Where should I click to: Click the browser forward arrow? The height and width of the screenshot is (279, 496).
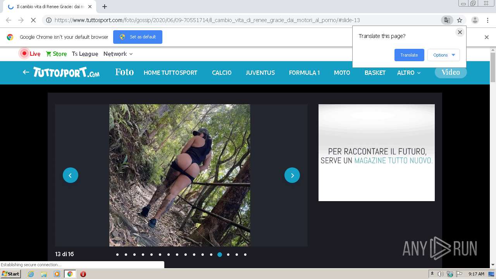click(x=21, y=20)
